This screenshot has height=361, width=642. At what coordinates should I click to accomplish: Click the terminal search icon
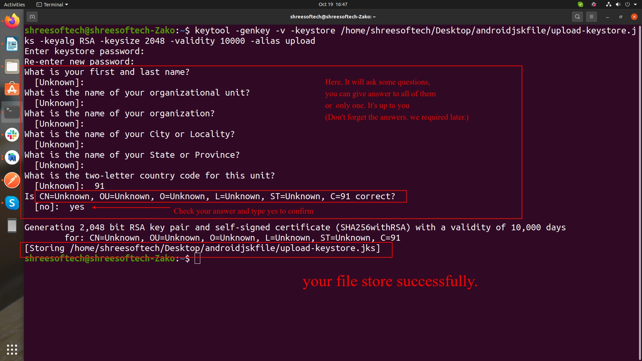(577, 17)
